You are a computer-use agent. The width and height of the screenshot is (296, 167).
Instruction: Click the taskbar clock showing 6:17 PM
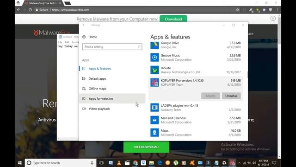(263, 163)
